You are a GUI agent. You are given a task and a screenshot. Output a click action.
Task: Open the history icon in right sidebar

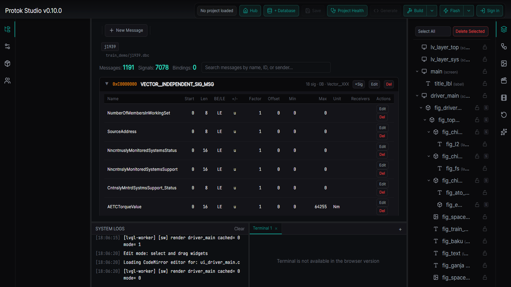(x=504, y=115)
